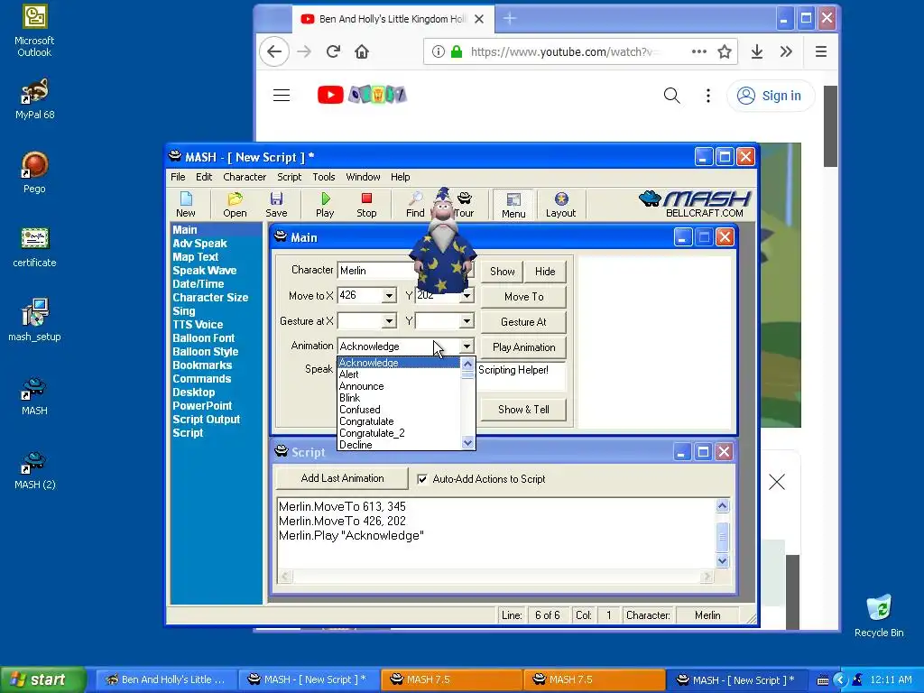Image resolution: width=924 pixels, height=693 pixels.
Task: Click the New script toolbar icon
Action: click(x=186, y=204)
